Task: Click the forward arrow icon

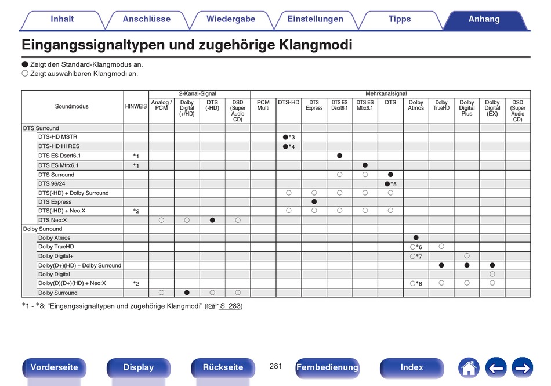Action: pos(522,368)
